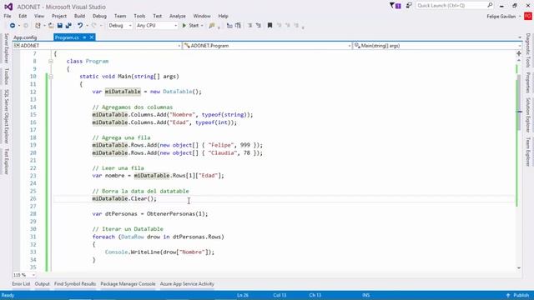Open the Main(string[] args) member dropdown
Image resolution: width=534 pixels, height=300 pixels.
point(437,46)
